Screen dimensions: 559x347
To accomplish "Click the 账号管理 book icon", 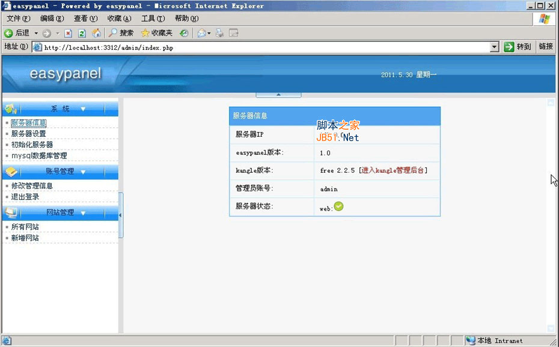I will click(x=11, y=171).
